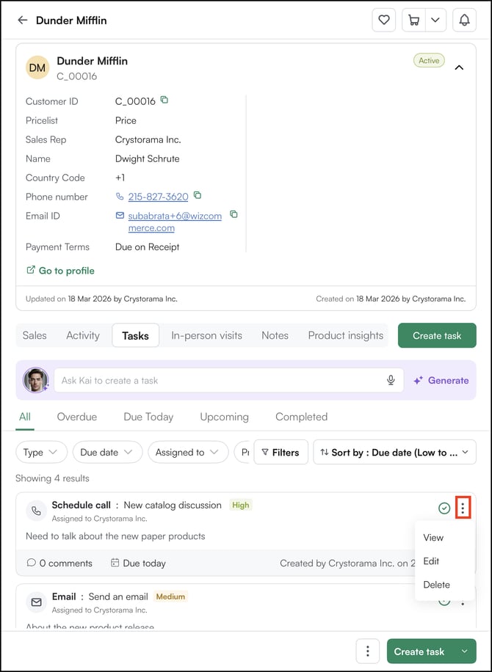Open the Notes tab
This screenshot has height=672, width=492.
275,335
